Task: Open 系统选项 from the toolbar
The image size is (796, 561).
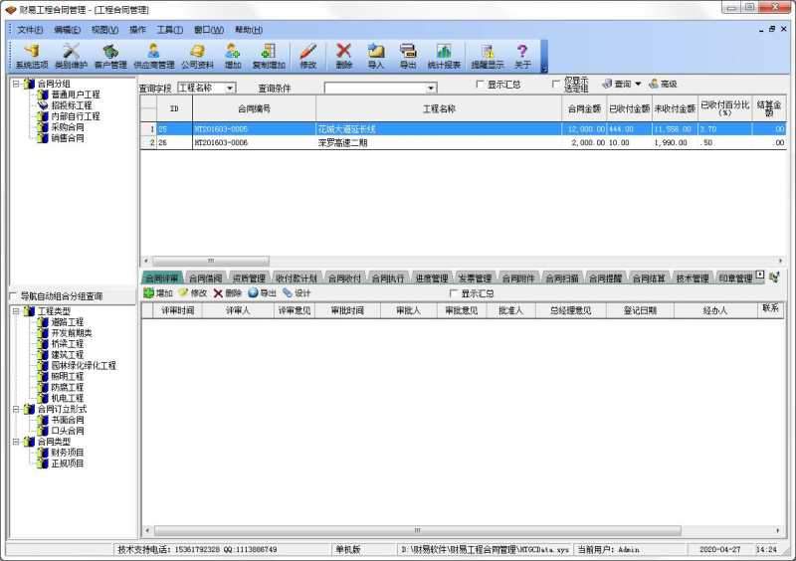Action: pos(32,55)
